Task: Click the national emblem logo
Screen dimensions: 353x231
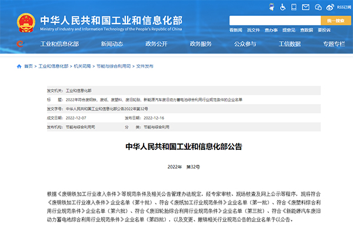Action: (x=26, y=23)
